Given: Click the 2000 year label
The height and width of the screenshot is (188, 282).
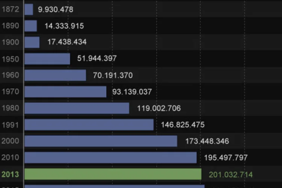Looking at the screenshot, I should click(x=11, y=141).
